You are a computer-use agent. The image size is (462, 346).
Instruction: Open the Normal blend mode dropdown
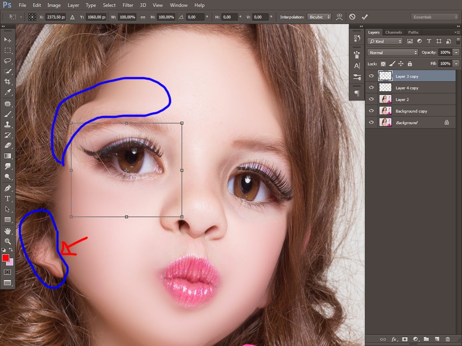(x=393, y=53)
